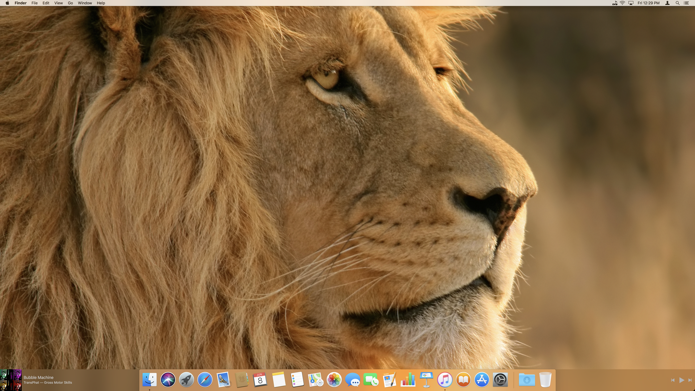Open Siri from the Dock
The image size is (695, 391).
click(x=168, y=380)
